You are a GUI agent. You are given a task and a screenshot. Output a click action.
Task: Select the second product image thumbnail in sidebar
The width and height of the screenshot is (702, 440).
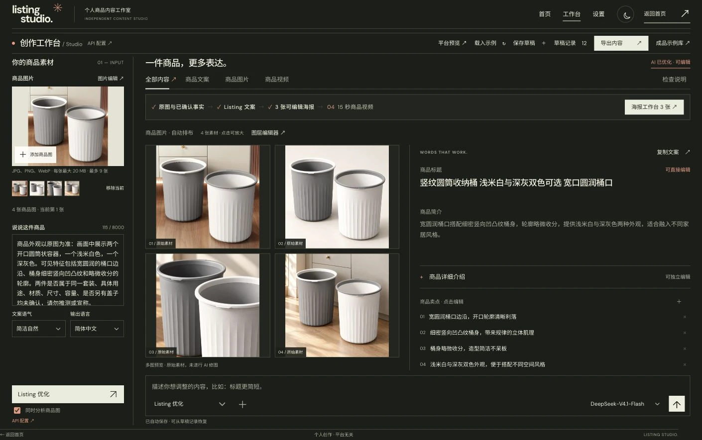click(x=37, y=188)
